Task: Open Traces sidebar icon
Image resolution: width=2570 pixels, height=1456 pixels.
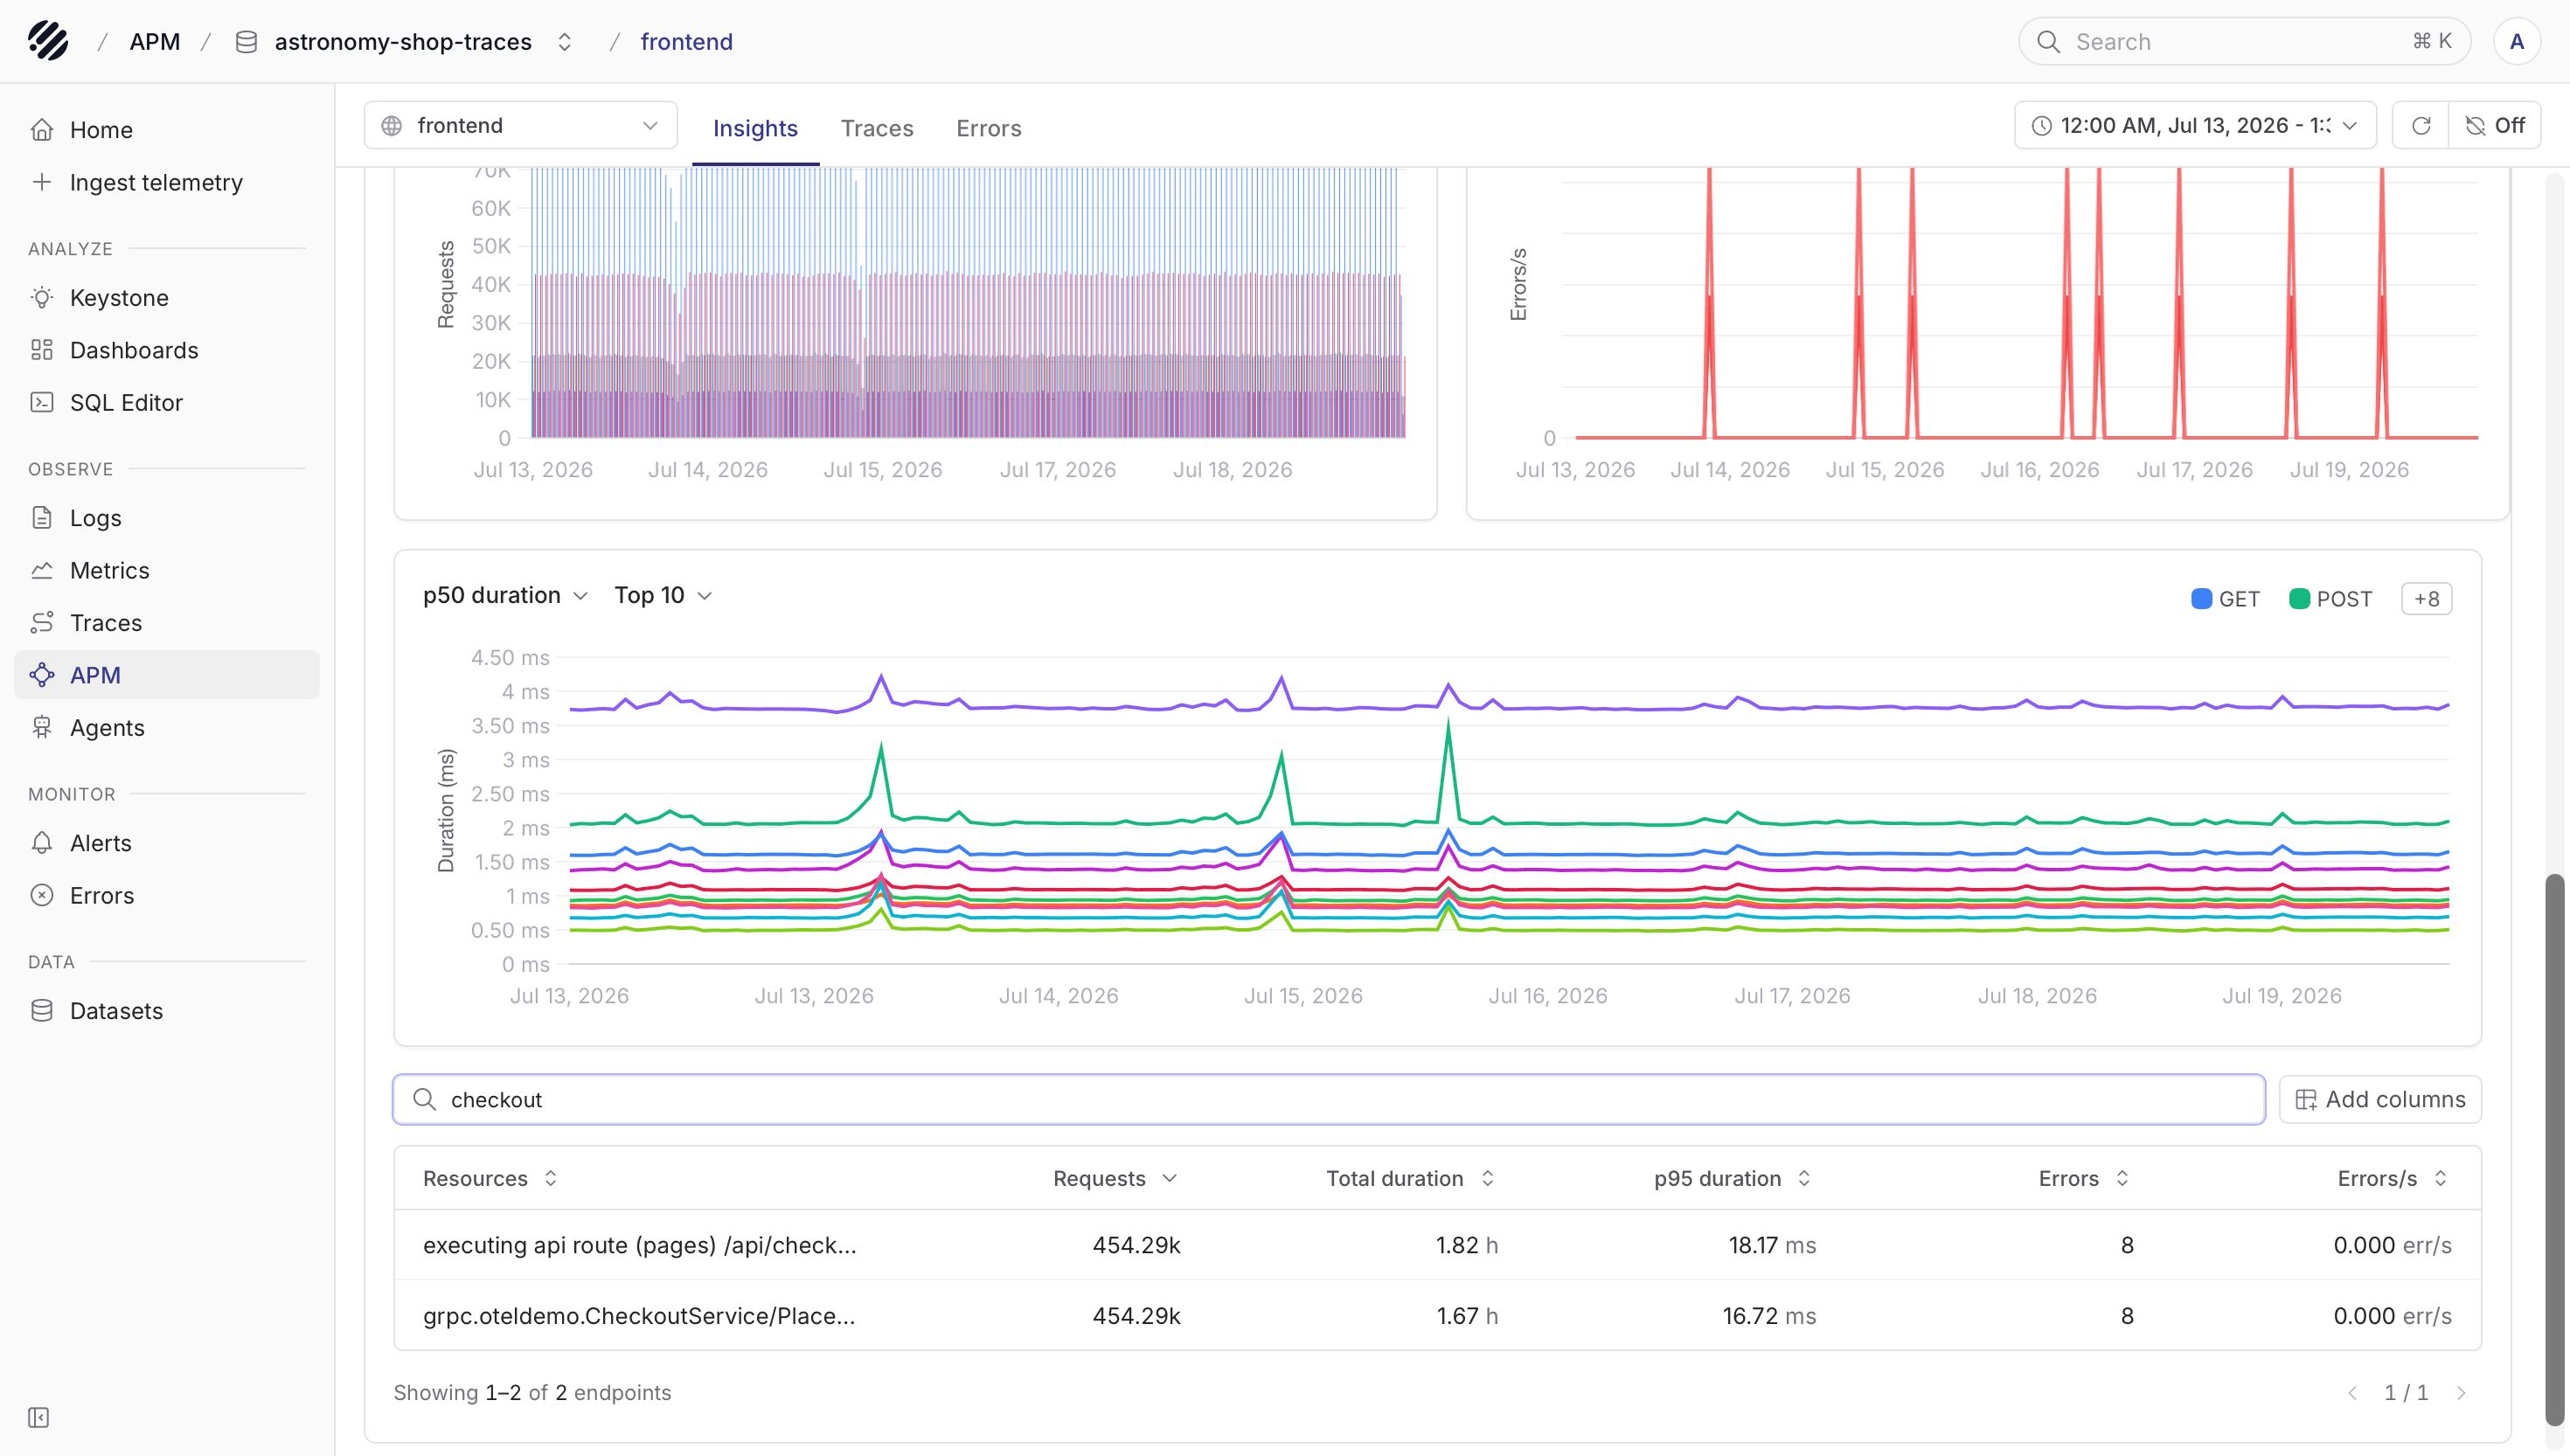Action: [41, 622]
